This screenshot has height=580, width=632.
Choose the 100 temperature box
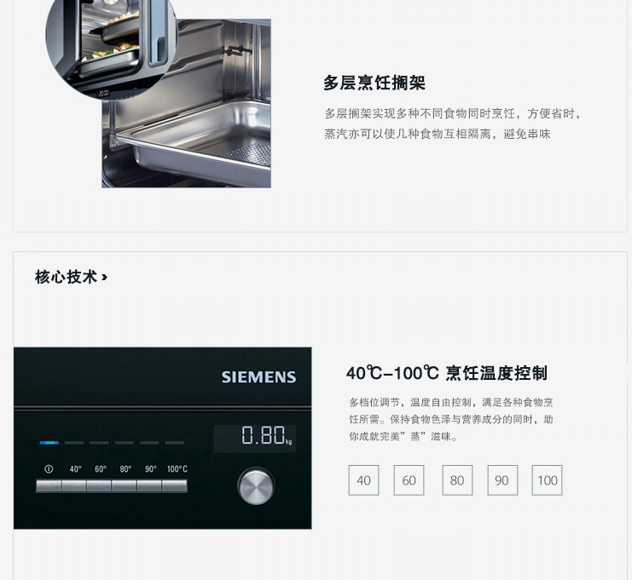(x=547, y=480)
